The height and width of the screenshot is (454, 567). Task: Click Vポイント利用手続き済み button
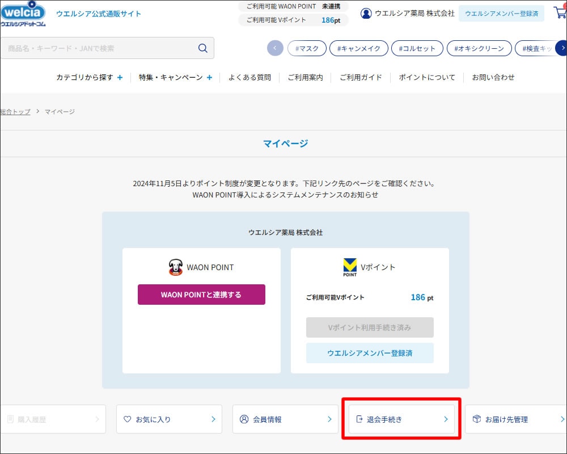(x=370, y=327)
